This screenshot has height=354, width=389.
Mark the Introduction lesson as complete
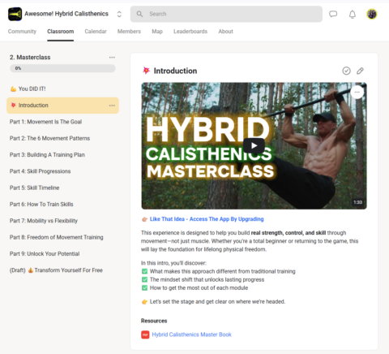(346, 71)
